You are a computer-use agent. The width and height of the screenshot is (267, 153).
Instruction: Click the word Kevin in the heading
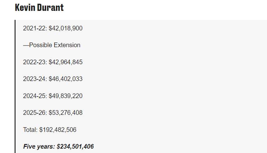pyautogui.click(x=25, y=8)
